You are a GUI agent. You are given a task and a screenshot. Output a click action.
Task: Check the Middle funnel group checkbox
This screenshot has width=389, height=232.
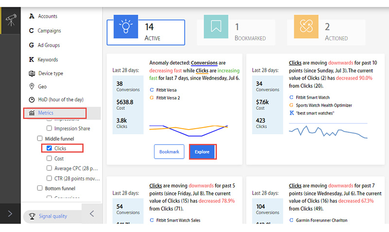[x=40, y=138]
